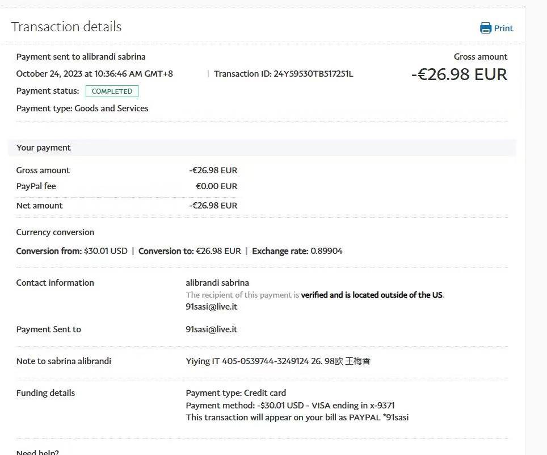Click the Need help? heading
Screen dimensions: 547x455
[x=37, y=452]
